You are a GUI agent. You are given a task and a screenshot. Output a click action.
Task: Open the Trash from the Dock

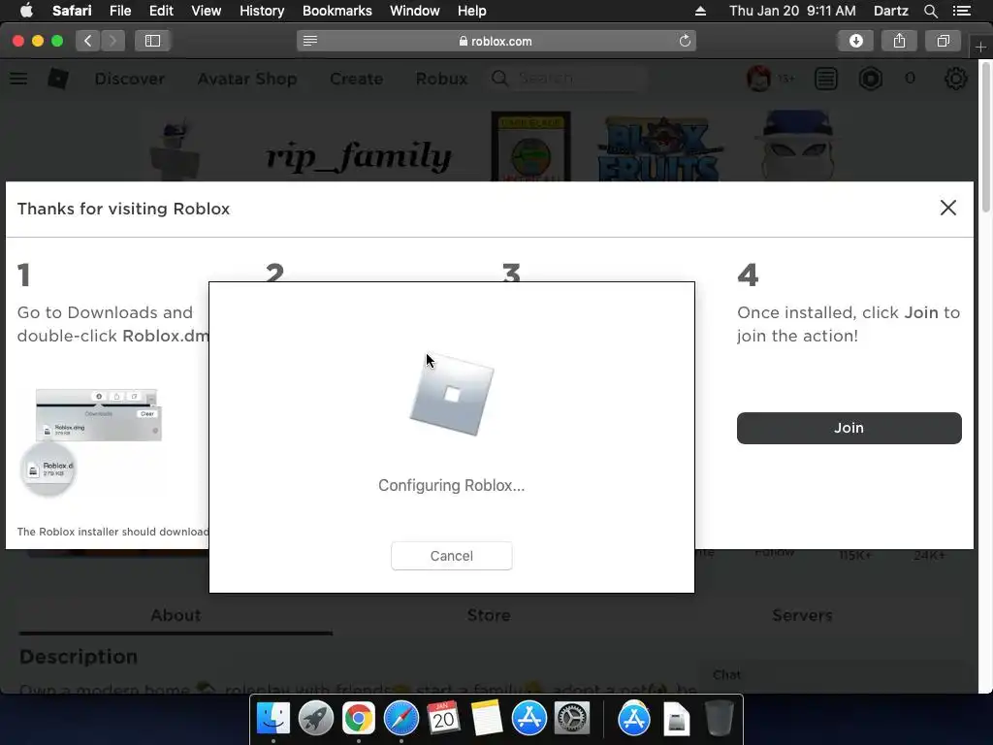pos(719,719)
